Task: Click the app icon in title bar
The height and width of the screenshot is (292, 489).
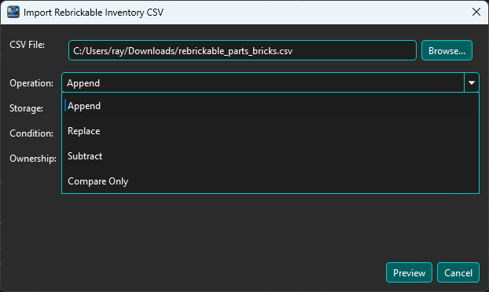Action: pos(13,12)
